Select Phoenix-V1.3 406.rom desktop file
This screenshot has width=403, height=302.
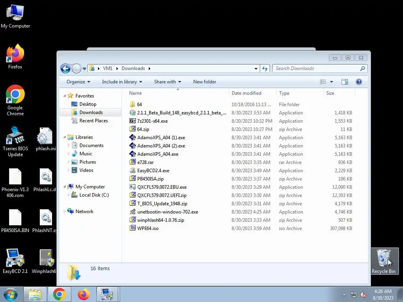click(x=15, y=183)
